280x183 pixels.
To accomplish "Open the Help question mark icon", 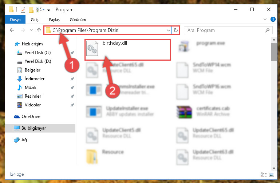I will click(x=273, y=19).
